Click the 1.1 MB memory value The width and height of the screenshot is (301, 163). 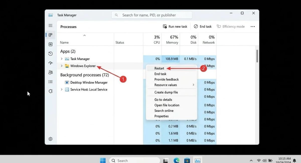[x=173, y=140]
